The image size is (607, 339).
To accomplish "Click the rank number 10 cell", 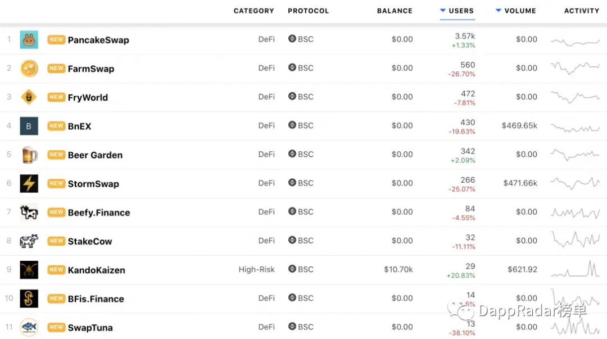I will coord(9,299).
